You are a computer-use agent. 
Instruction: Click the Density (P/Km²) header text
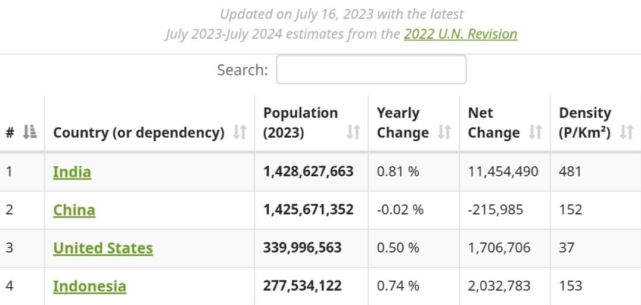click(585, 122)
